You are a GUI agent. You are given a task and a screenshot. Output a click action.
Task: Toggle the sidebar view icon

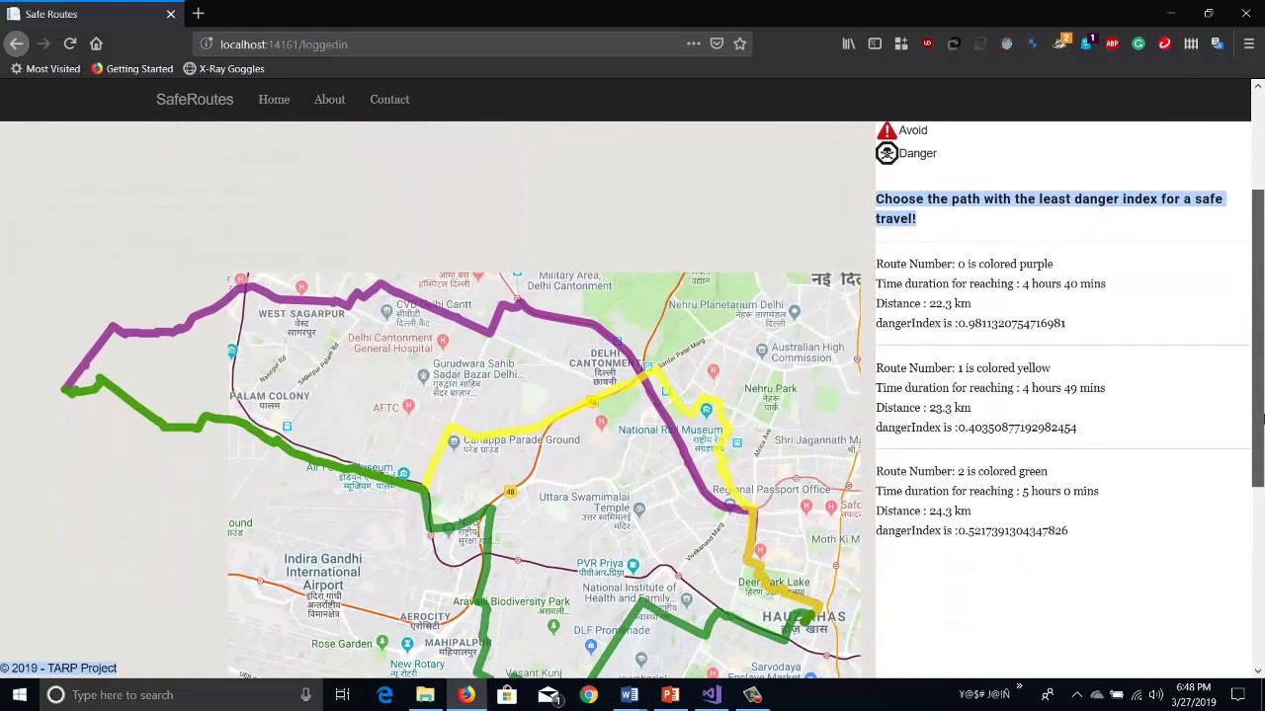pos(875,43)
